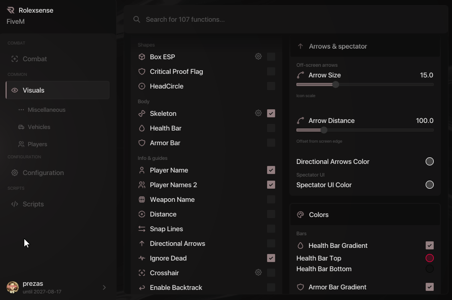
Task: Click the Rolexsense logo icon
Action: [11, 10]
